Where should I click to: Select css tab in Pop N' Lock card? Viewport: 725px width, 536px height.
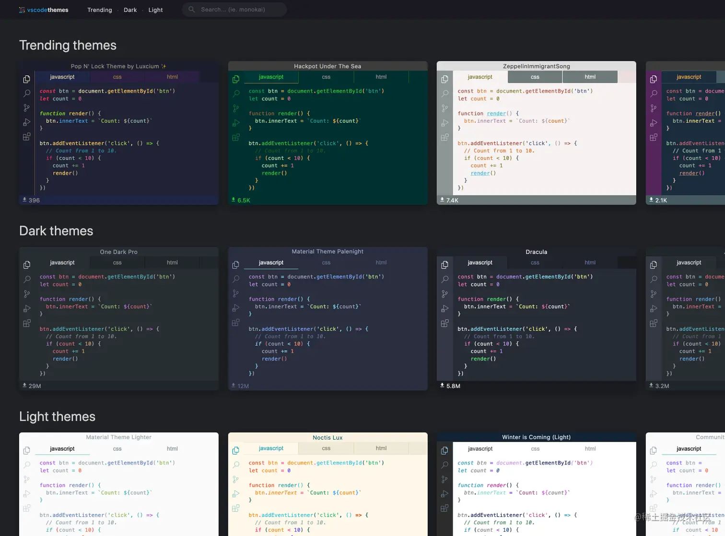pyautogui.click(x=117, y=77)
